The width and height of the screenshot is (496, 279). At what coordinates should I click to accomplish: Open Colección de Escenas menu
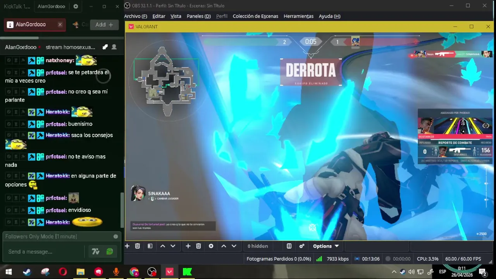(255, 16)
